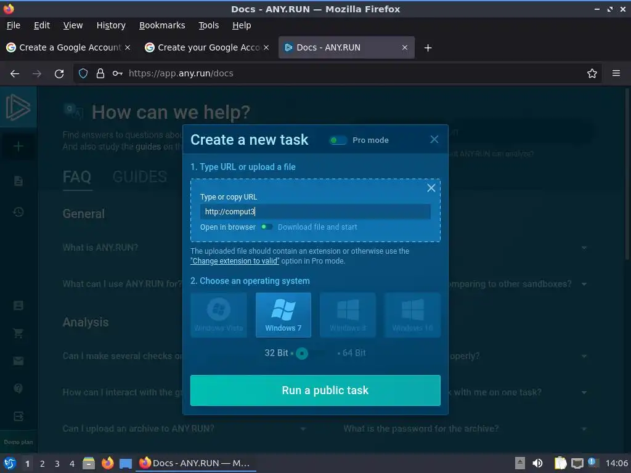Switch to the FAQ tab

pos(77,177)
